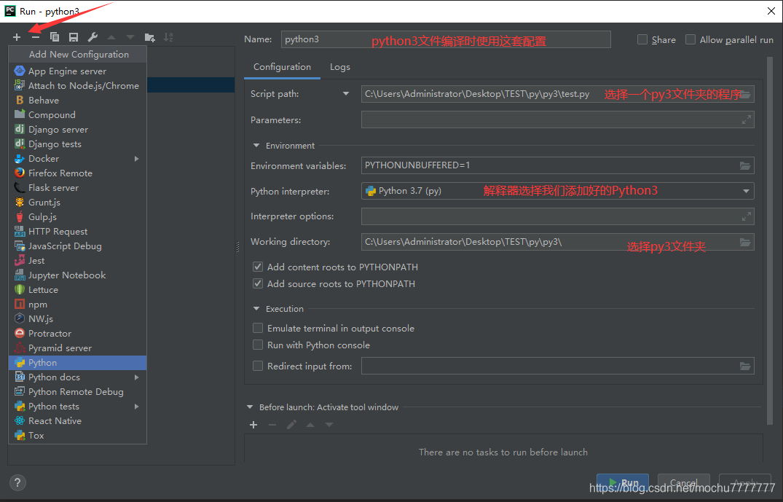Save configuration with the floppy disk icon
The width and height of the screenshot is (783, 502).
pos(74,37)
